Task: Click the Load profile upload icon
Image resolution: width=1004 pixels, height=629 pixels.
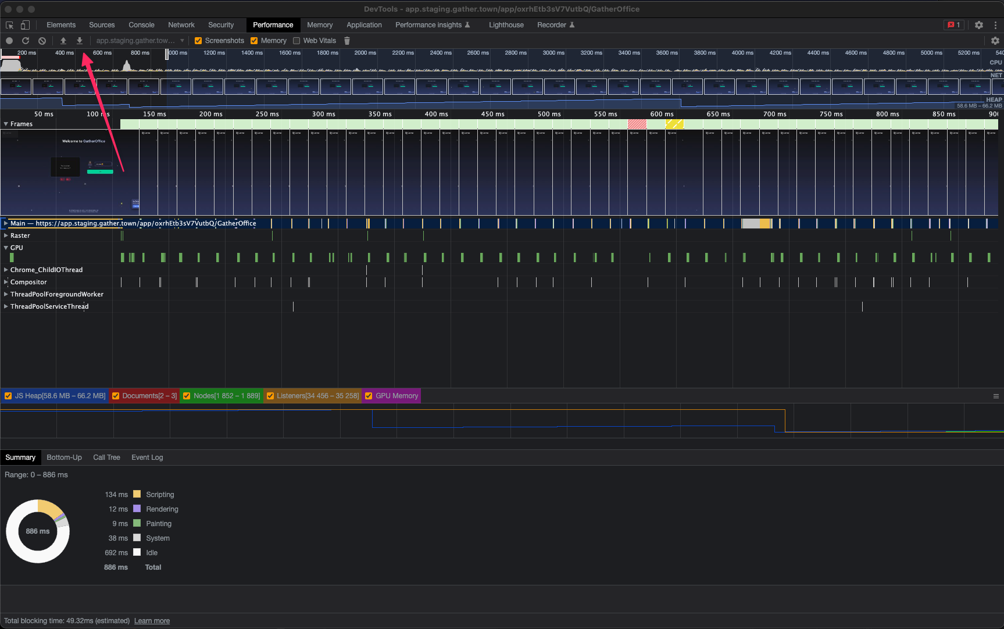Action: (x=63, y=41)
